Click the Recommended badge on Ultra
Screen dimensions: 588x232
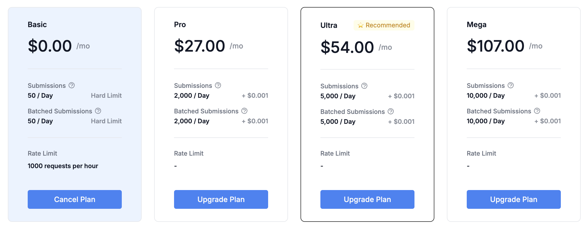tap(384, 25)
